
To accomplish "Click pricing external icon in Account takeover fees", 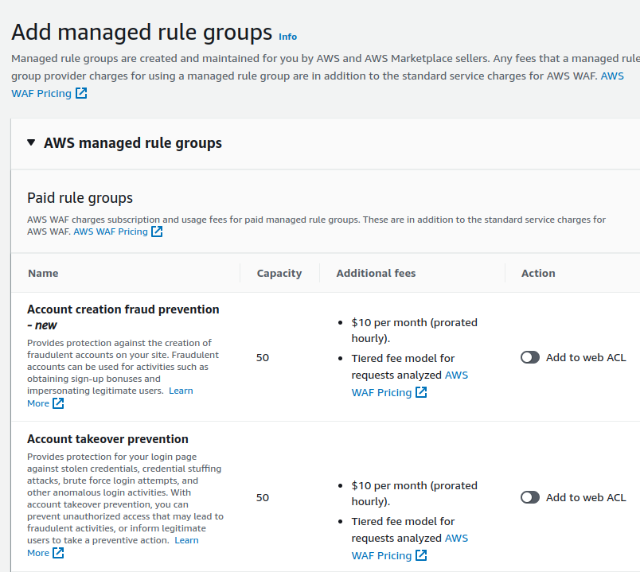I will [x=421, y=555].
